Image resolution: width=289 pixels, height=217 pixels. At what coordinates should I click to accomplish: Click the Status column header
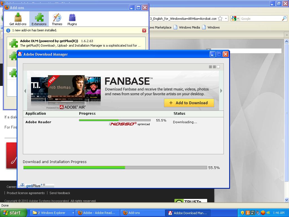pos(179,114)
